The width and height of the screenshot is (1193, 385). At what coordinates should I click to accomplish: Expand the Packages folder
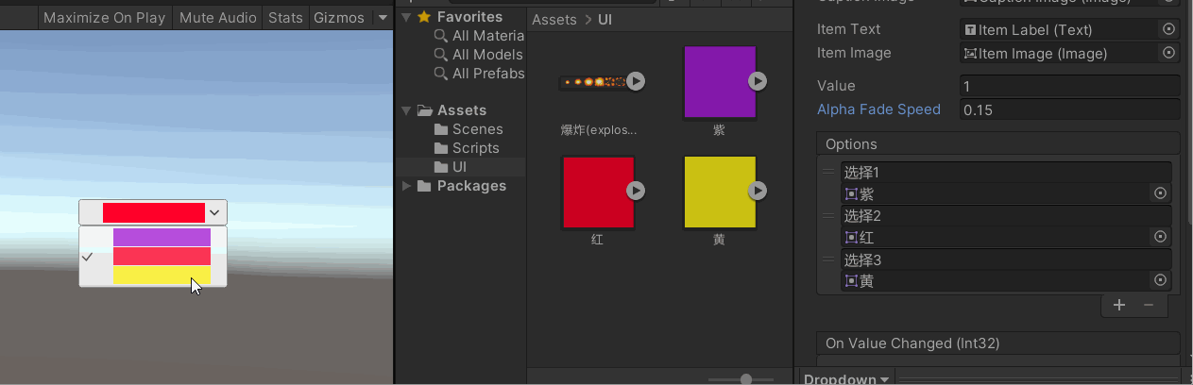[x=407, y=186]
